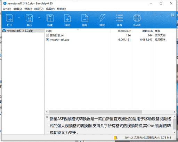Click the Test (测试) lightning icon
The height and width of the screenshot is (142, 178).
click(x=102, y=18)
